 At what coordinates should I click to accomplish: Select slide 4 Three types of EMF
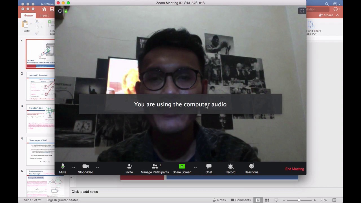(40, 151)
